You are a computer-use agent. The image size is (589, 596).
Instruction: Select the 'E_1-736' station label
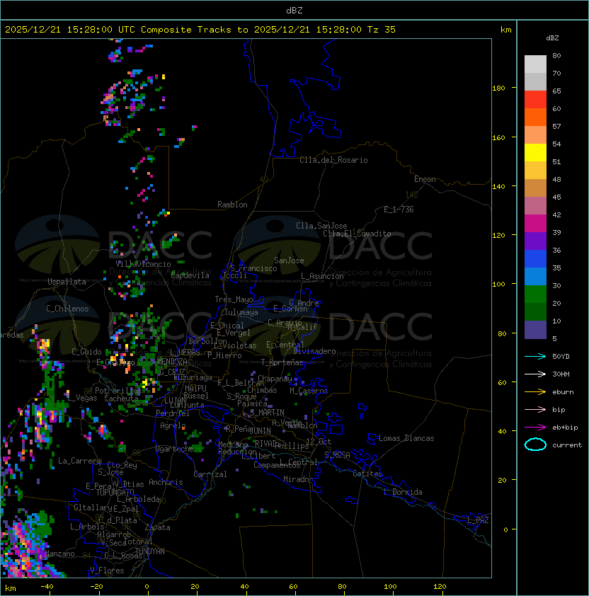(x=399, y=210)
